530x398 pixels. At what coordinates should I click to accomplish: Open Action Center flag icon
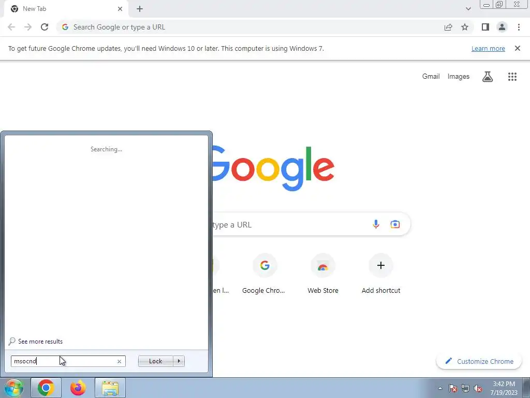pyautogui.click(x=453, y=388)
